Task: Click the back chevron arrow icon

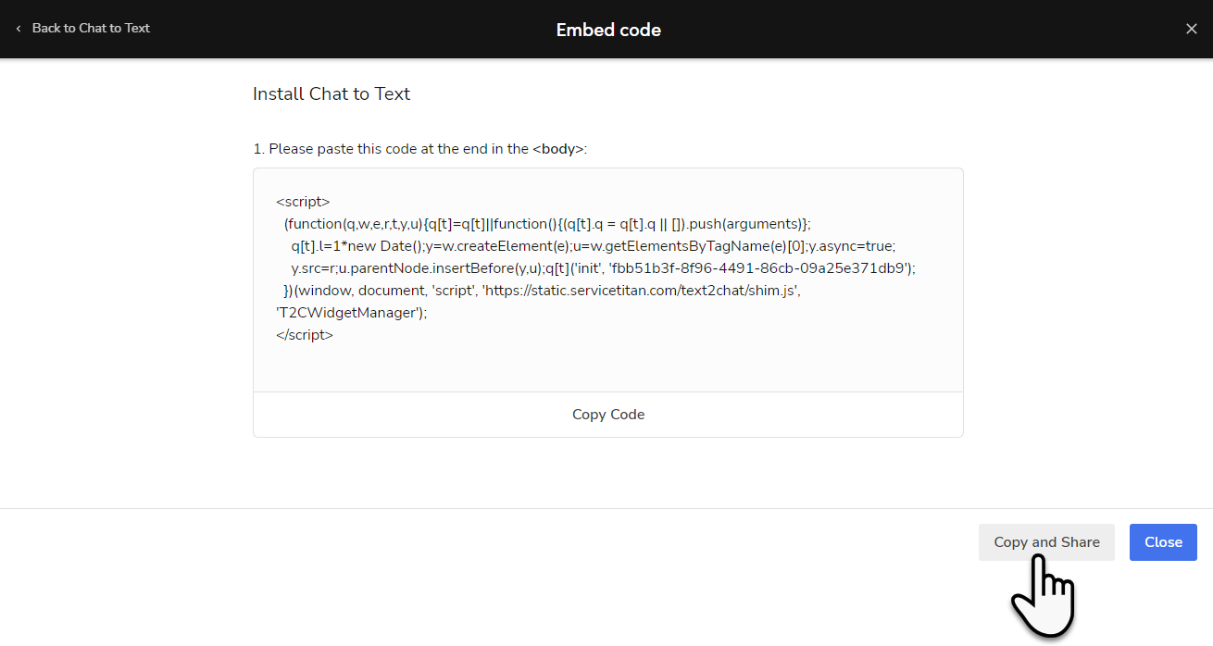Action: (19, 29)
